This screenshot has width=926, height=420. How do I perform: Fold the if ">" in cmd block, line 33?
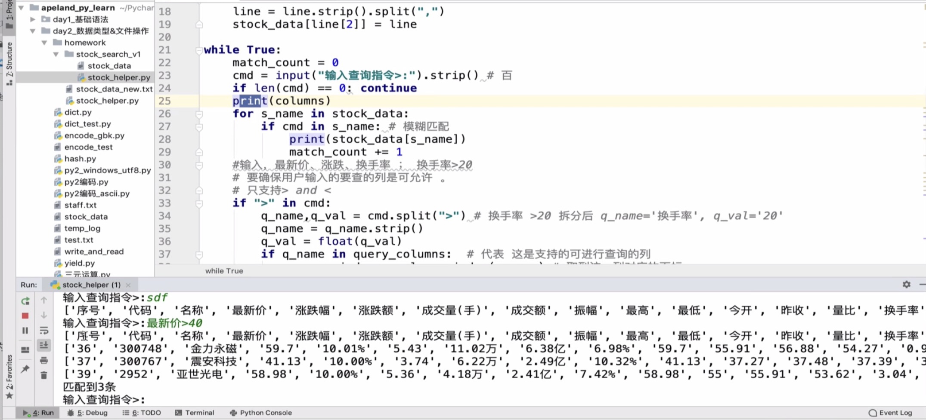pos(199,204)
